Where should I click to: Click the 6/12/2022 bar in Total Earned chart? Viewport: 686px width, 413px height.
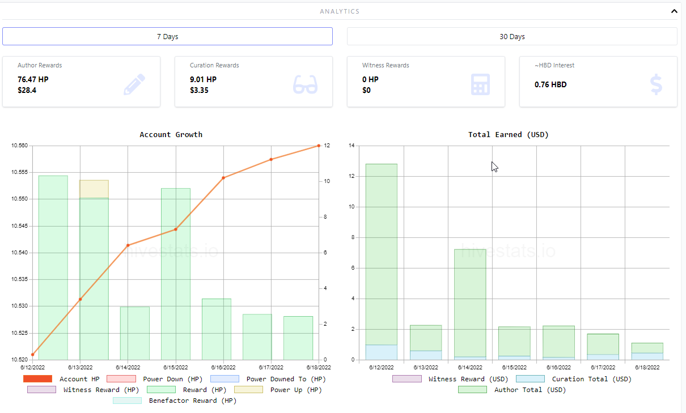pyautogui.click(x=382, y=262)
